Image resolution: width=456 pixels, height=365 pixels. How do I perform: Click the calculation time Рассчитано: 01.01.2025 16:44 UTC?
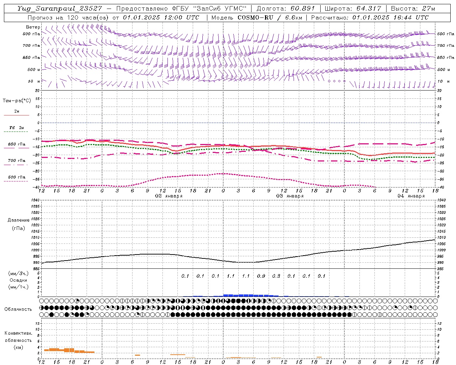(x=370, y=17)
